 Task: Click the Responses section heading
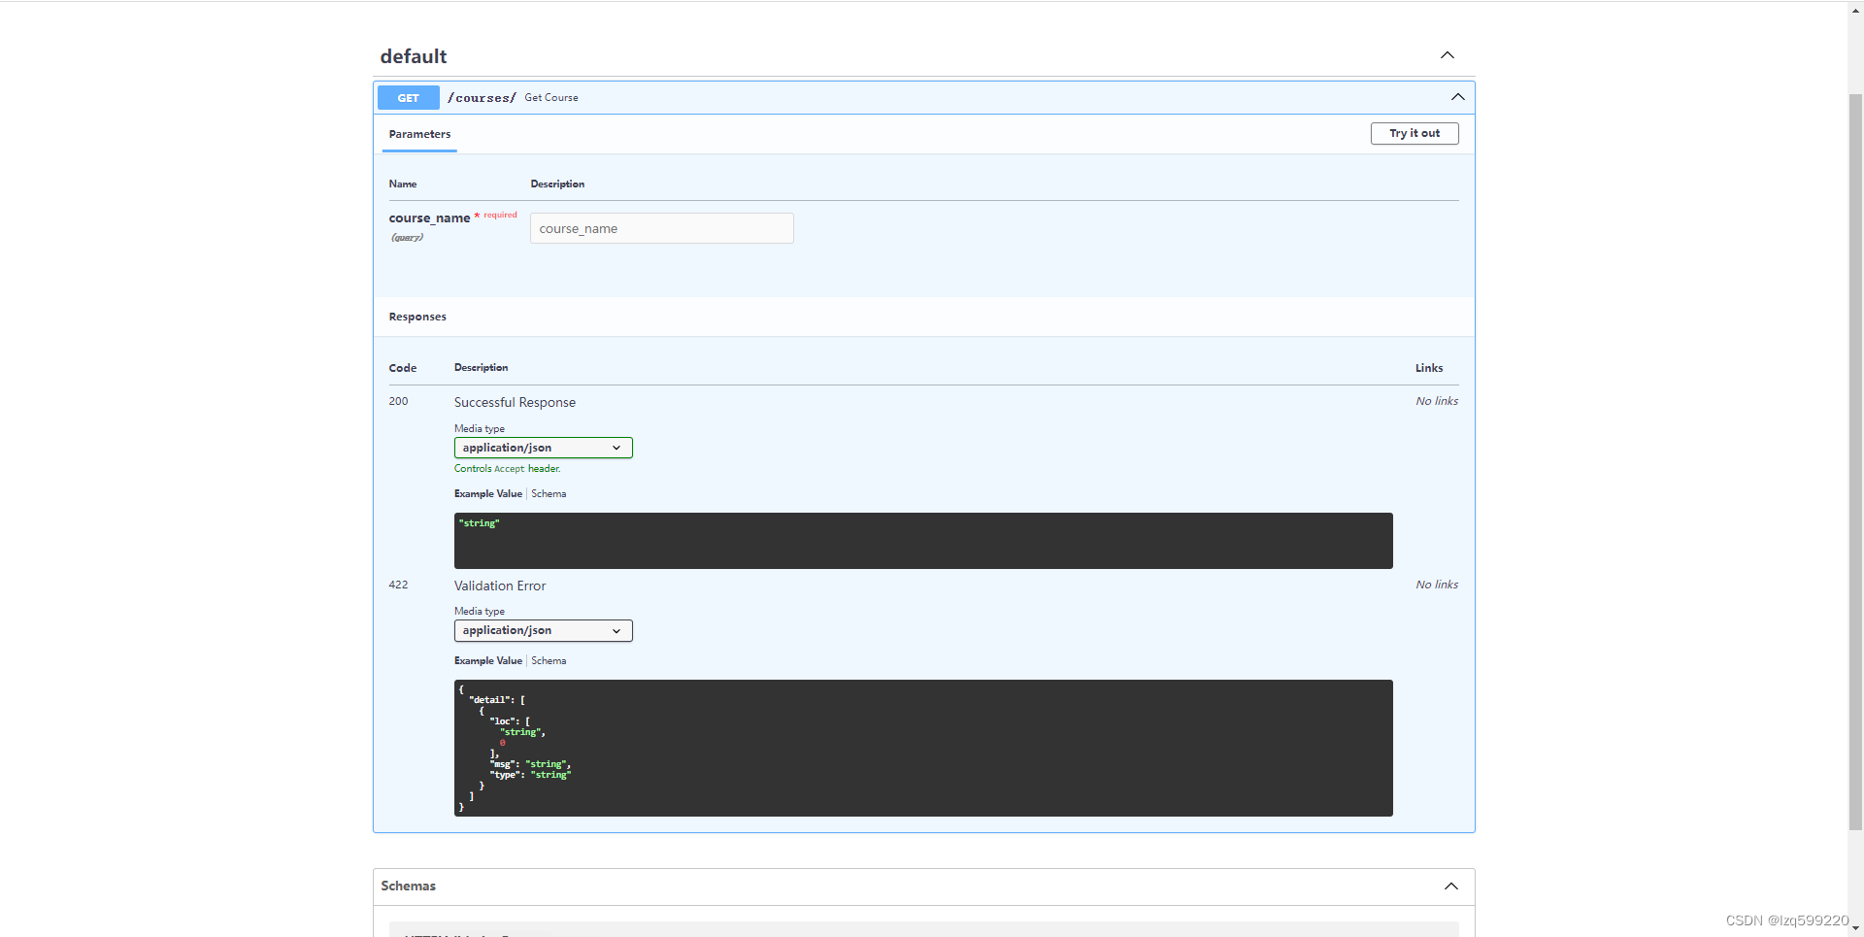[x=417, y=317]
